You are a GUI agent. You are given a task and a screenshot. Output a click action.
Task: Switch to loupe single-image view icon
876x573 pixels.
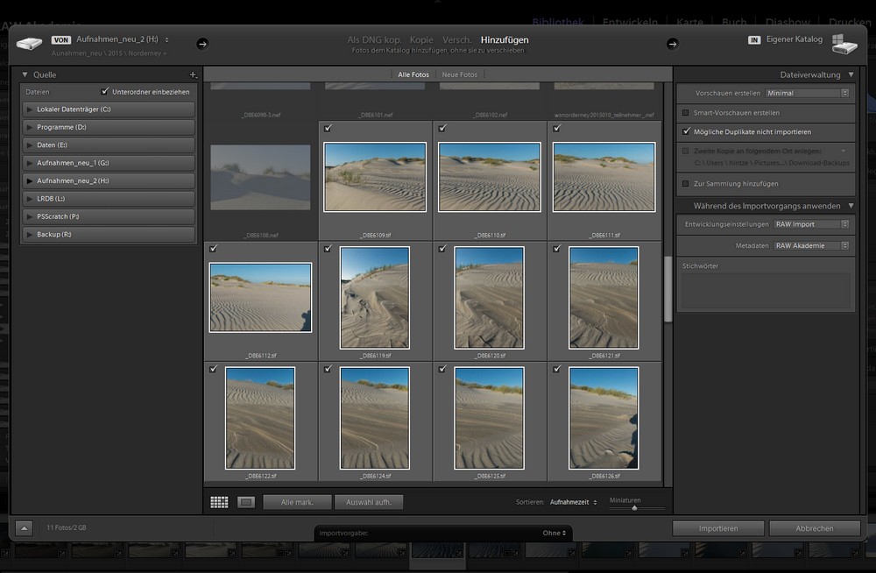(246, 502)
